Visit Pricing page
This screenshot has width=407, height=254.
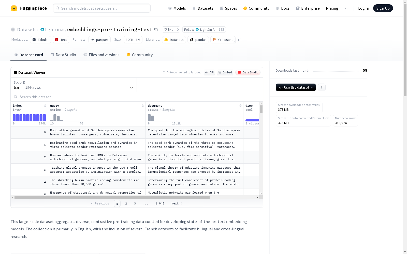click(332, 8)
